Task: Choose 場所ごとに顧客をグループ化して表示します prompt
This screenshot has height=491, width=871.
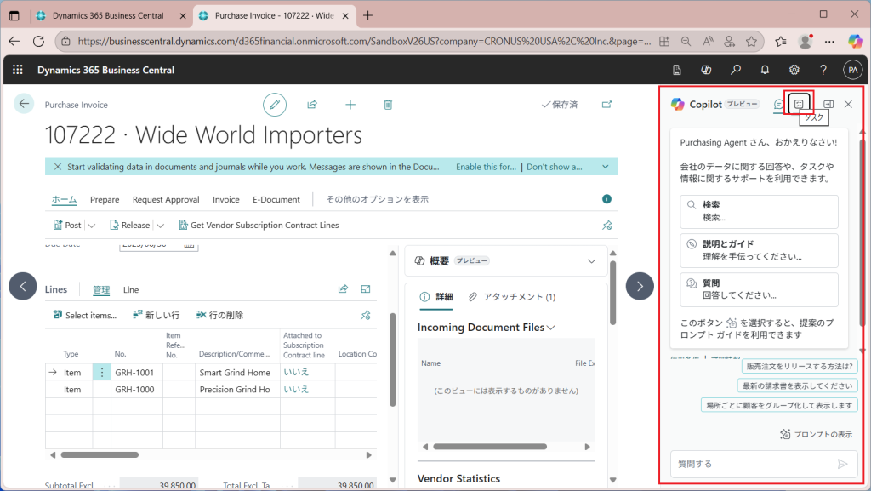Action: 779,405
